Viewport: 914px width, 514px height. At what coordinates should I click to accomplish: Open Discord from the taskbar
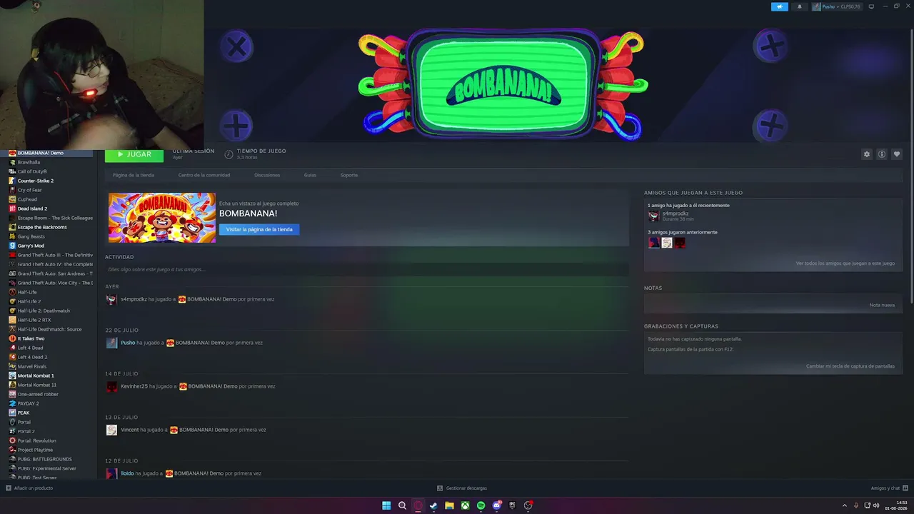pyautogui.click(x=497, y=505)
